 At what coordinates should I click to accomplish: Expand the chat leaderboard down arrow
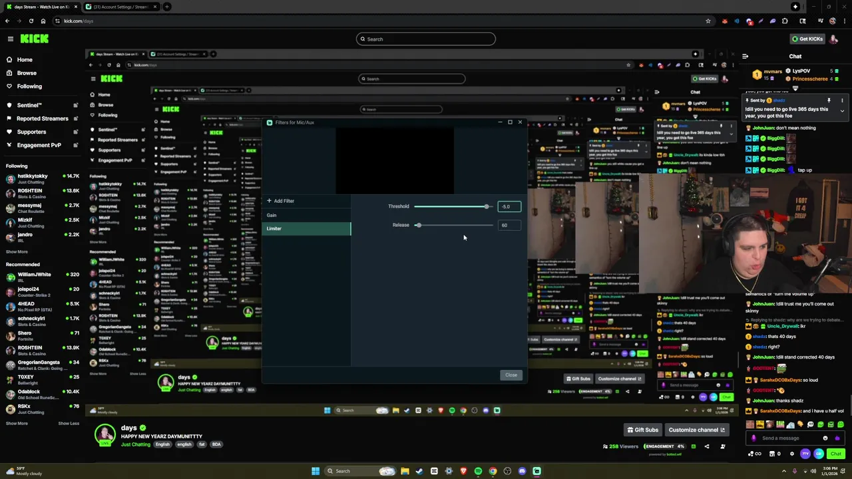coord(795,88)
